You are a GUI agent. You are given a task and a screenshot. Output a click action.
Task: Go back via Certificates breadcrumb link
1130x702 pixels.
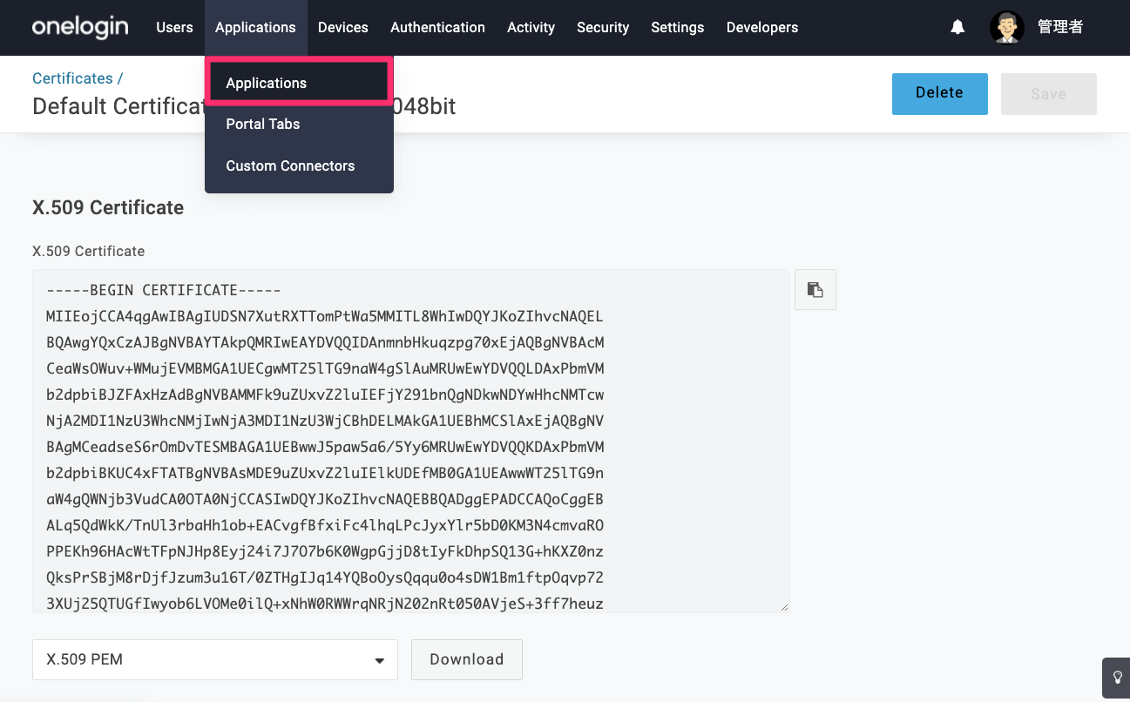click(x=72, y=78)
